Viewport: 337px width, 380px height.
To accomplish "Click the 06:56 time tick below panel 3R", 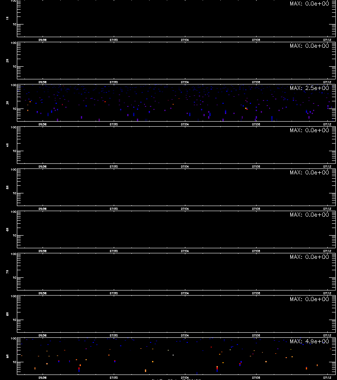I will (x=43, y=124).
